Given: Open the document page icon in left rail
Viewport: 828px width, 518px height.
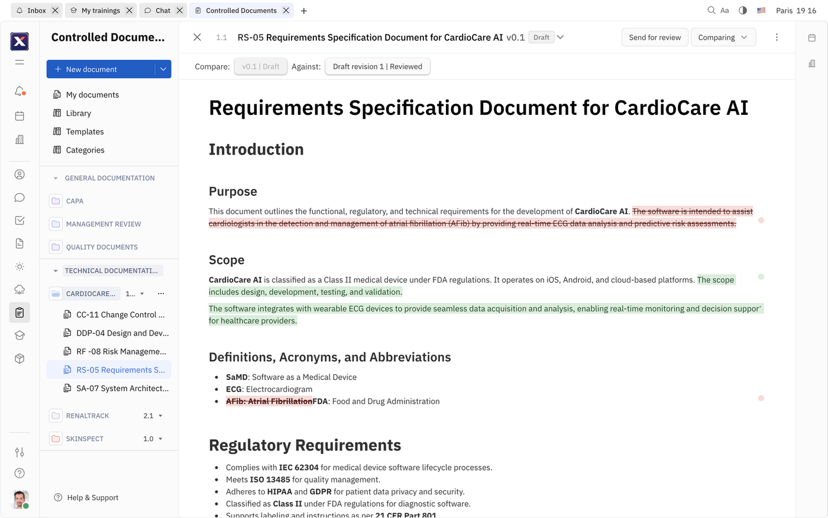Looking at the screenshot, I should (20, 243).
